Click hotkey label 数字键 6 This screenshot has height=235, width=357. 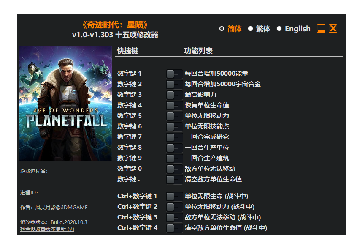click(129, 126)
